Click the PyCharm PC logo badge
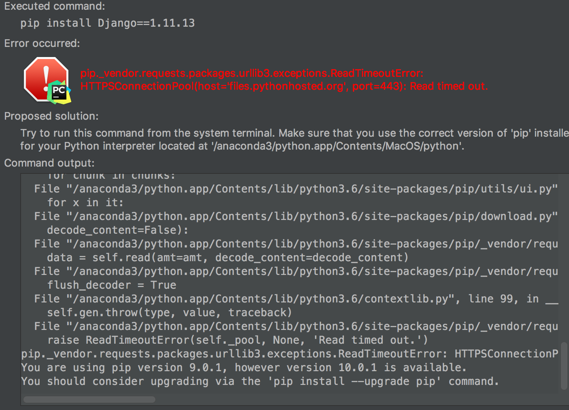This screenshot has height=410, width=569. [x=59, y=92]
